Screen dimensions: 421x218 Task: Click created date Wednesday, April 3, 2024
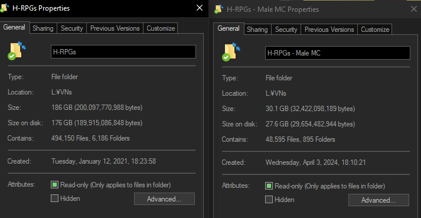pos(316,162)
